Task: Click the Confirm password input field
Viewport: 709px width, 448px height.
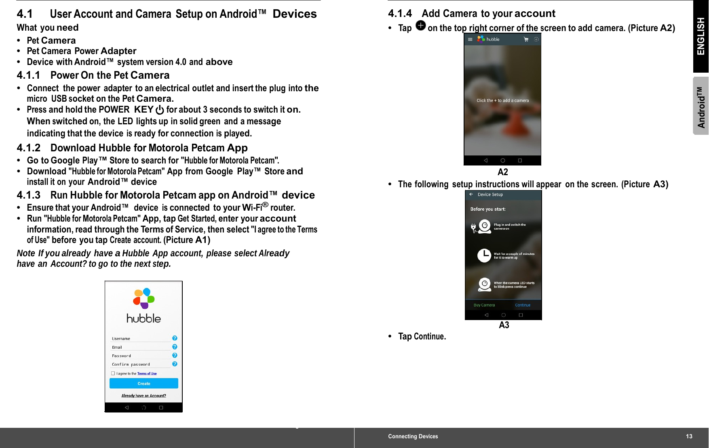Action: (141, 364)
